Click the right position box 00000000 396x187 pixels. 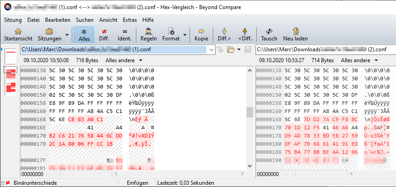pos(268,174)
